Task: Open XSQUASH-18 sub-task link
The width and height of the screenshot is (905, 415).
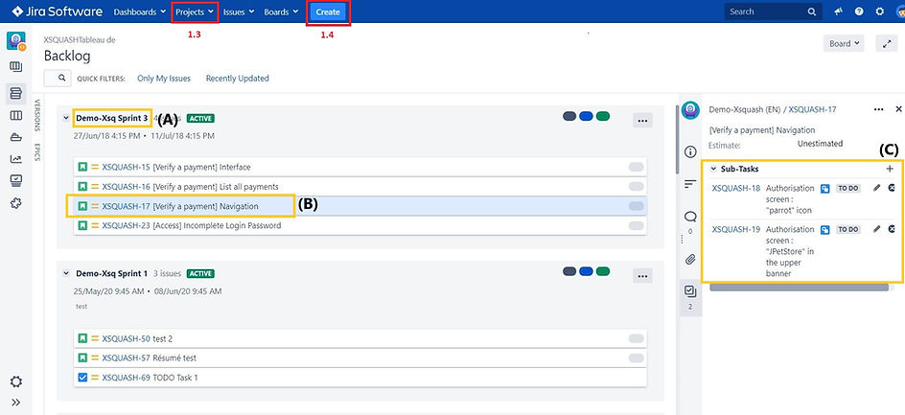Action: pos(736,188)
